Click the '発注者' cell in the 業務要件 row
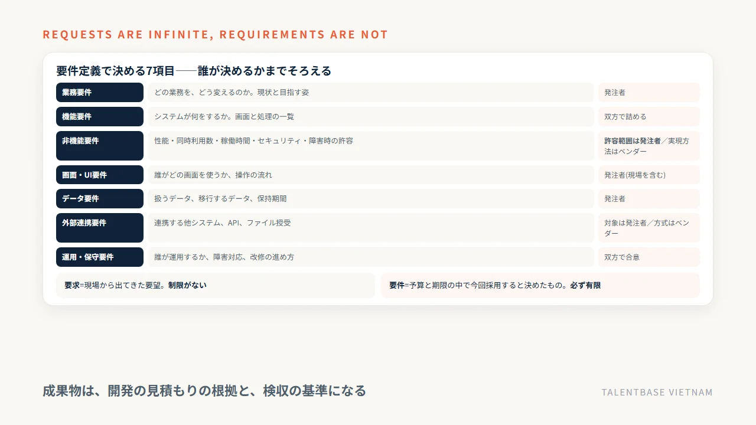This screenshot has width=756, height=425. tap(649, 92)
